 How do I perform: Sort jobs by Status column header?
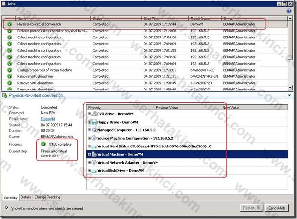click(116, 18)
